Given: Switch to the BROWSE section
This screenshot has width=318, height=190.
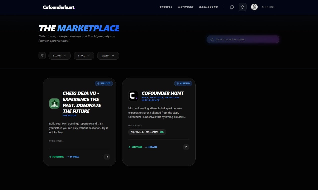Looking at the screenshot, I should 166,7.
